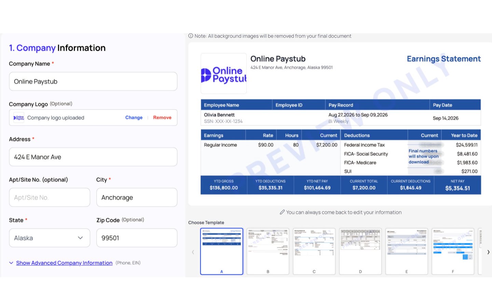Select template D thumbnail
Image resolution: width=492 pixels, height=308 pixels.
(360, 251)
